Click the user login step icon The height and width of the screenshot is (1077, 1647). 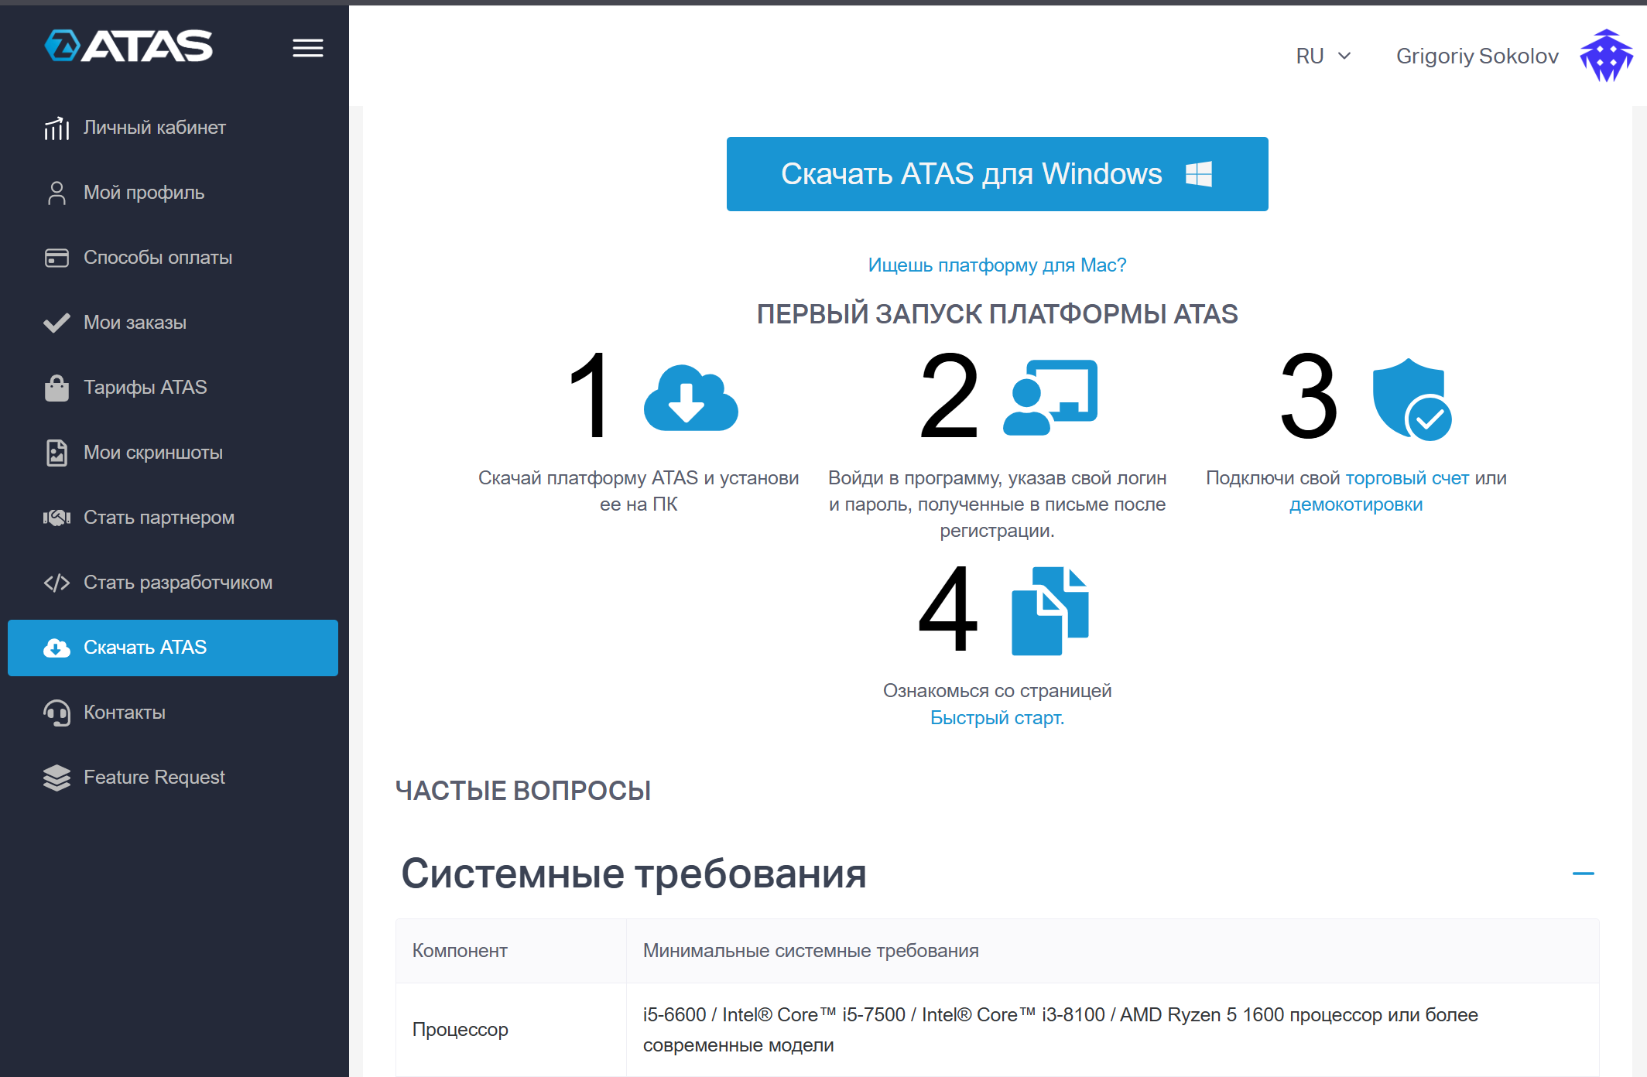1050,397
